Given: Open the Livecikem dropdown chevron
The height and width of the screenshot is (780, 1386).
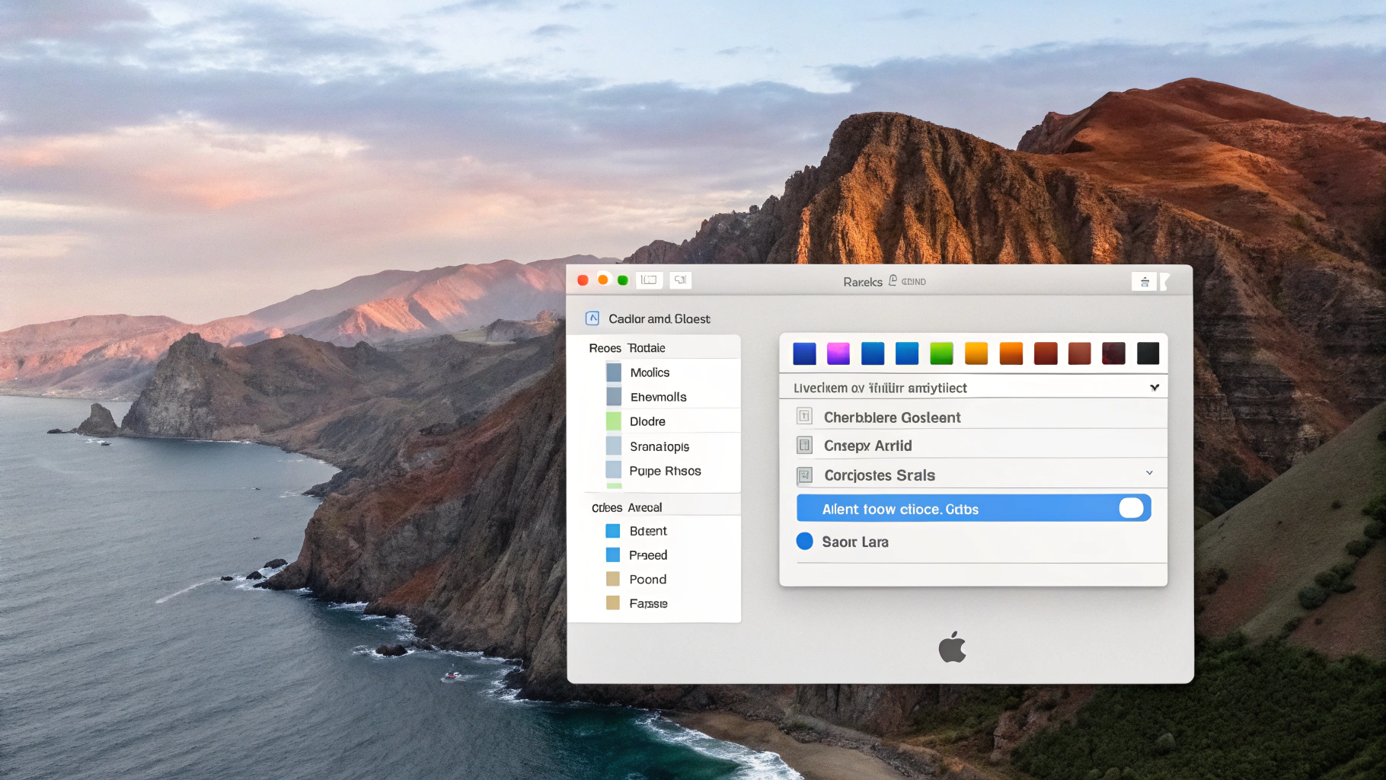Looking at the screenshot, I should (1154, 388).
